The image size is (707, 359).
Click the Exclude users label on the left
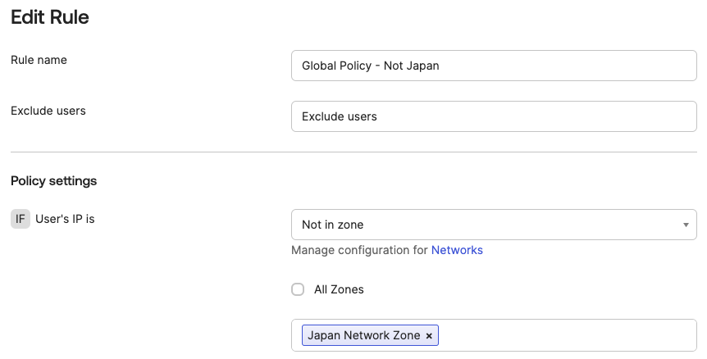pos(48,111)
